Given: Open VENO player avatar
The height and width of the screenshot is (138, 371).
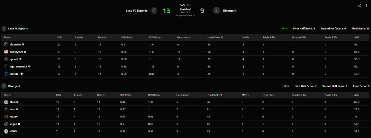Looking at the screenshot, I should 6,131.
